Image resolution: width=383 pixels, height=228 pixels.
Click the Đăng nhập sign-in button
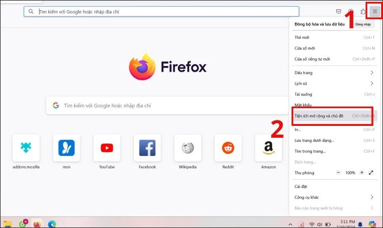pyautogui.click(x=363, y=24)
